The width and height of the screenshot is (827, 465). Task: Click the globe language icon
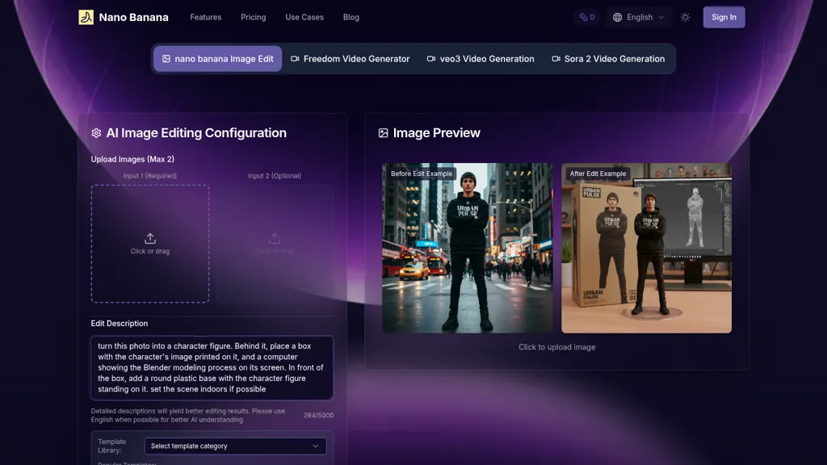point(617,18)
